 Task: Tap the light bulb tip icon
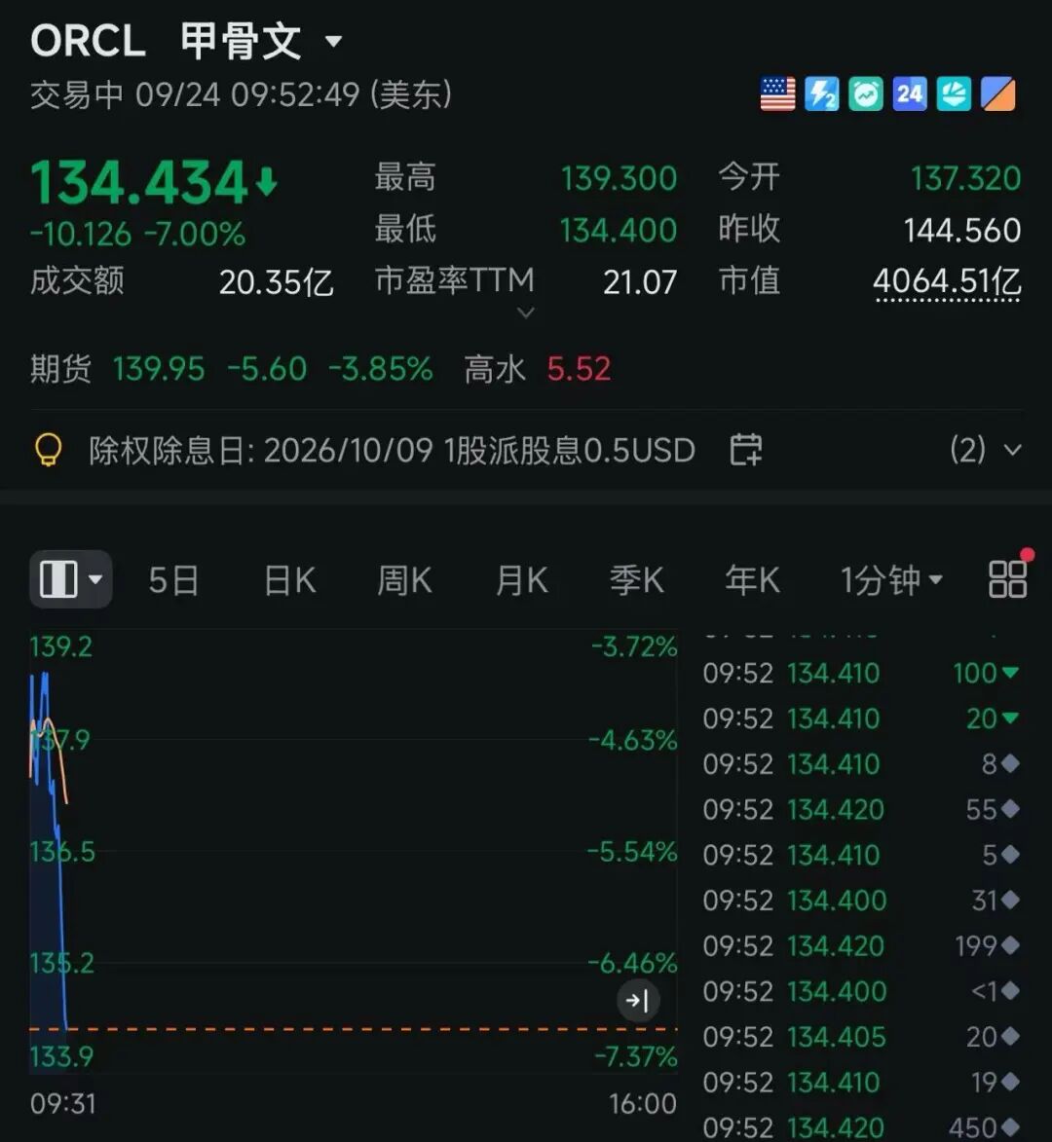(x=49, y=450)
